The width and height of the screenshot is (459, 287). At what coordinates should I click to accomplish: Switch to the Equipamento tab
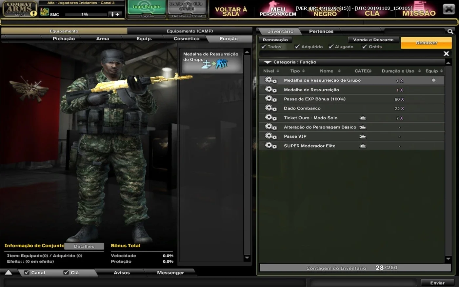pyautogui.click(x=64, y=31)
